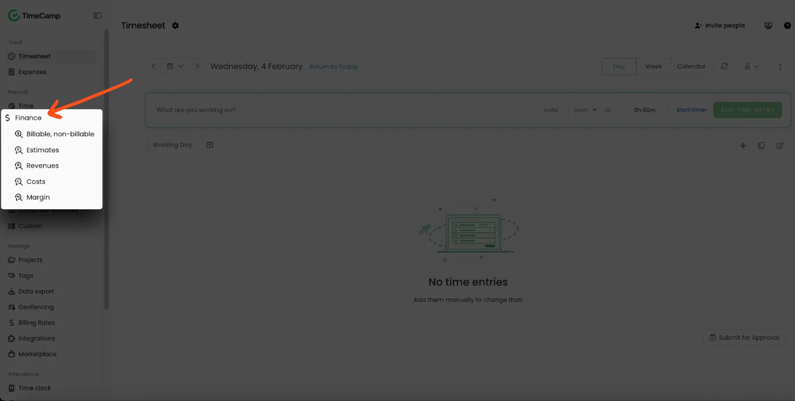Viewport: 795px width, 401px height.
Task: Open the calendar date picker dropdown
Action: point(175,66)
